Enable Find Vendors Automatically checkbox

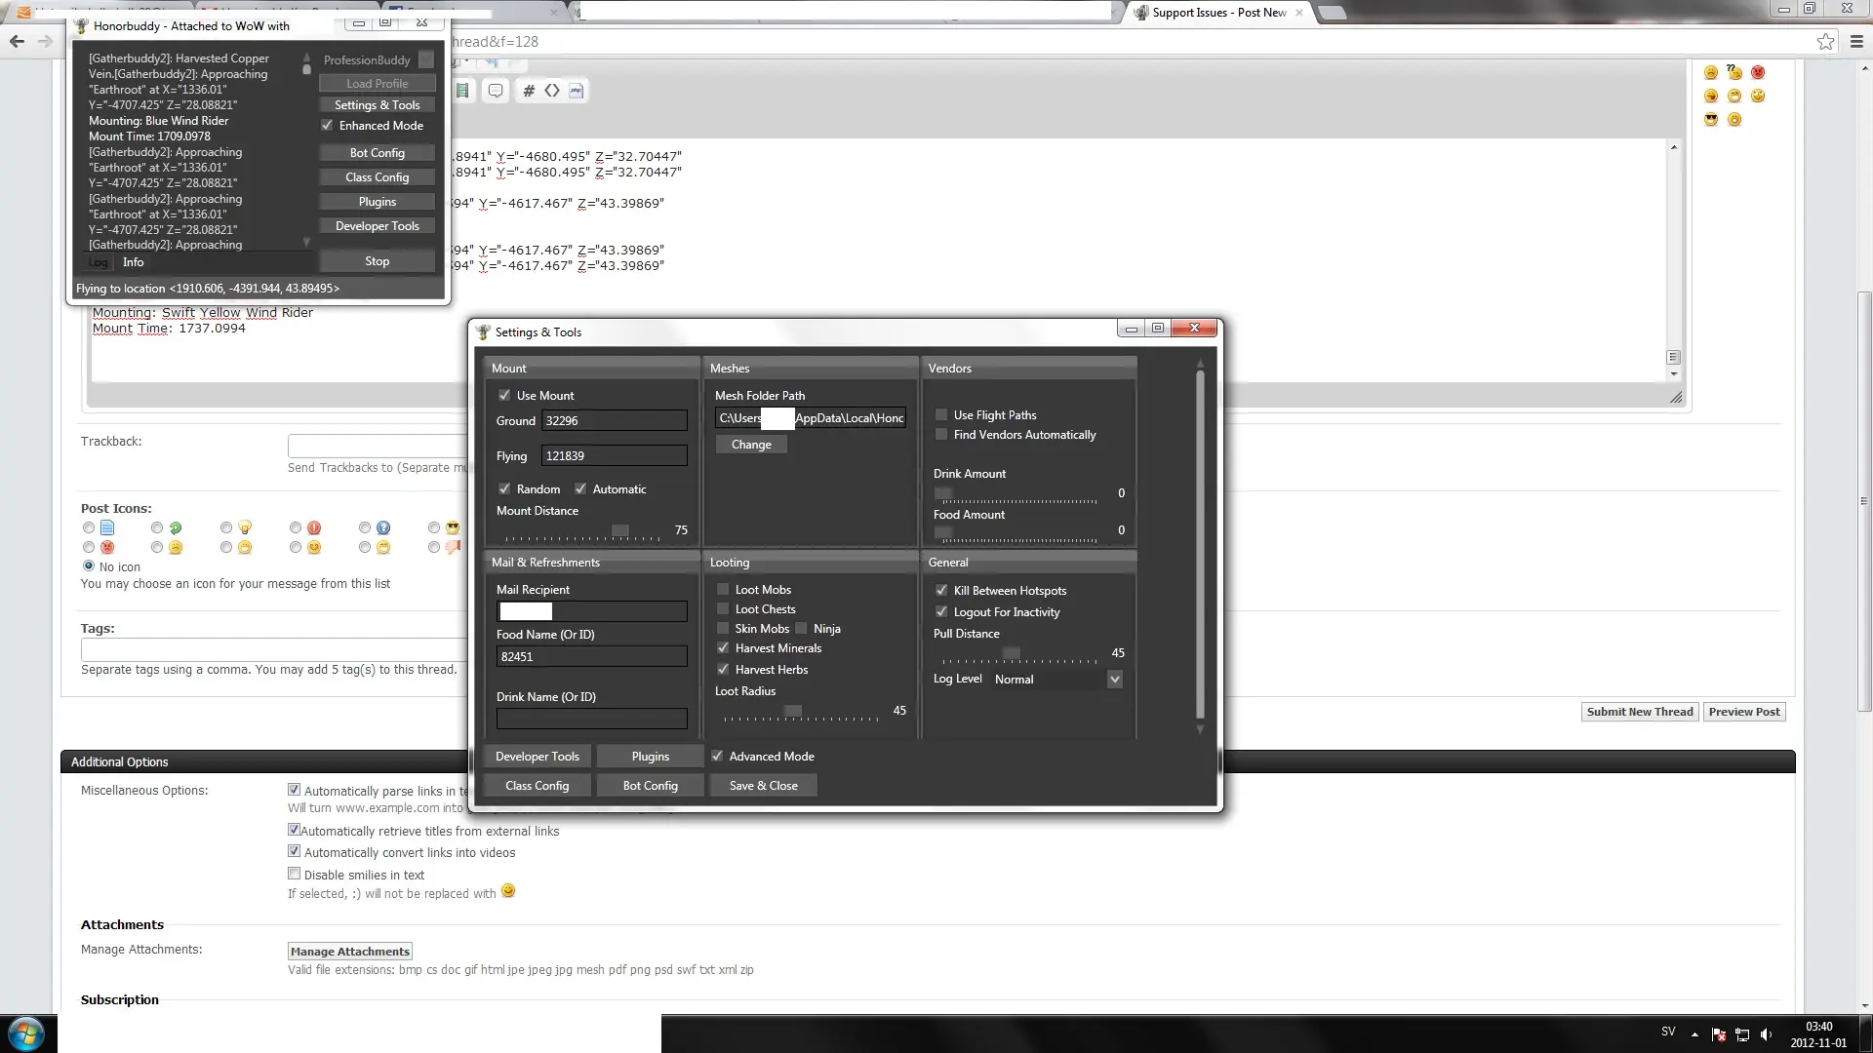pos(941,434)
